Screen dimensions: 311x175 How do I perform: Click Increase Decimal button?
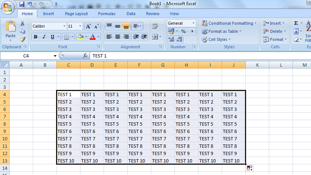171,39
